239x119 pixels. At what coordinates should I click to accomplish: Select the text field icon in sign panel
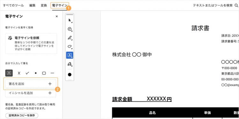tap(9, 73)
